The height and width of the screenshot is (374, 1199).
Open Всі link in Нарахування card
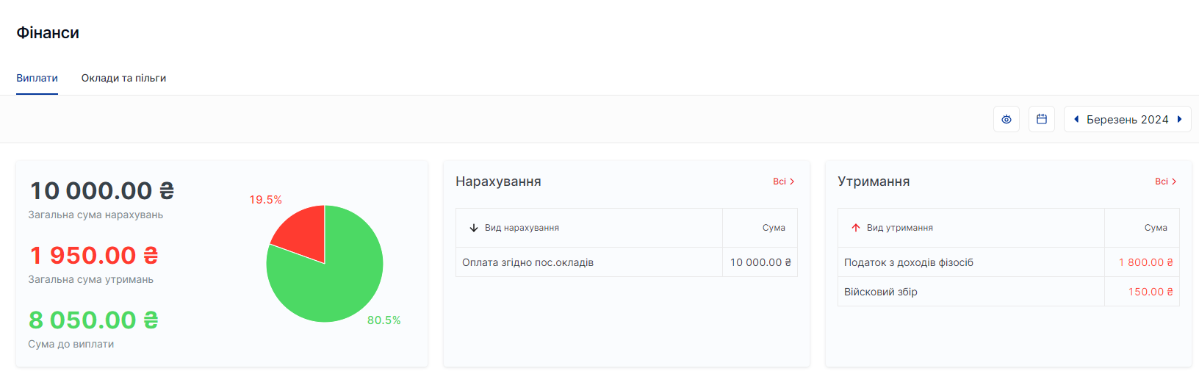click(783, 181)
